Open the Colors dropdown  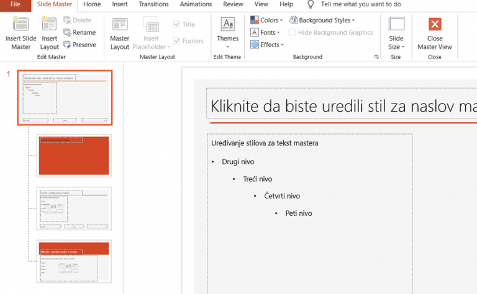tap(266, 20)
